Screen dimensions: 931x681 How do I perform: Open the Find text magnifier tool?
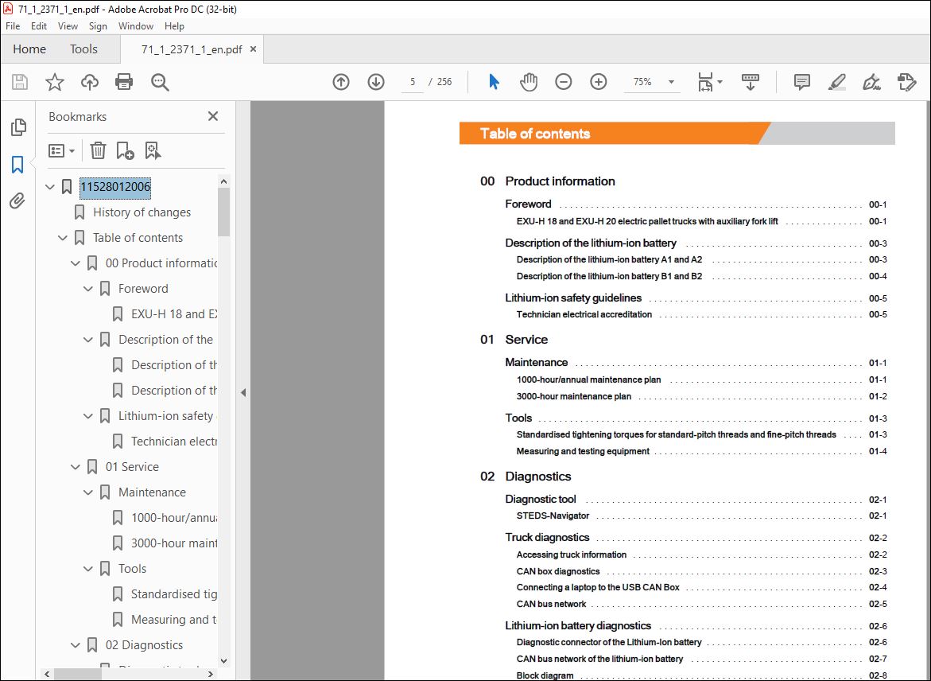160,82
